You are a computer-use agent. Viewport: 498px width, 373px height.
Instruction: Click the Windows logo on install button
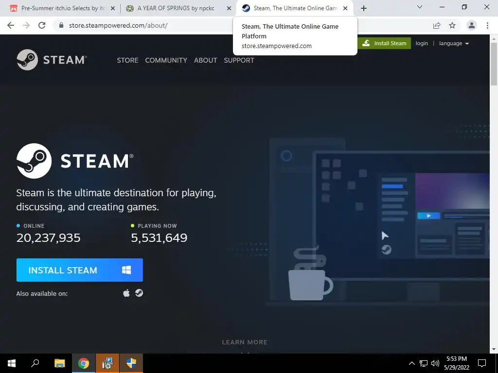126,270
